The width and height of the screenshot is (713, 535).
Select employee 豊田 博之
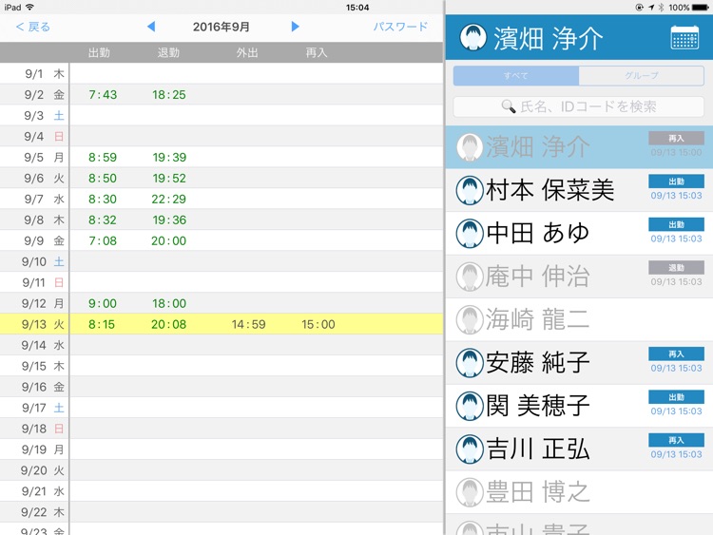coord(579,492)
